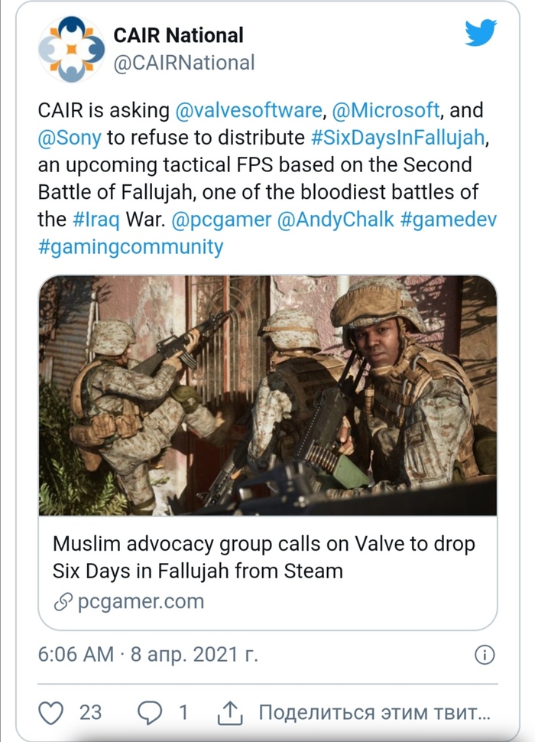Open the soldiers game screenshot image
Viewport: 535px width, 742px height.
267,395
